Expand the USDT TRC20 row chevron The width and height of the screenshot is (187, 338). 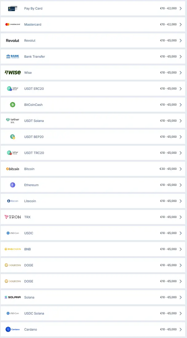coord(181,153)
